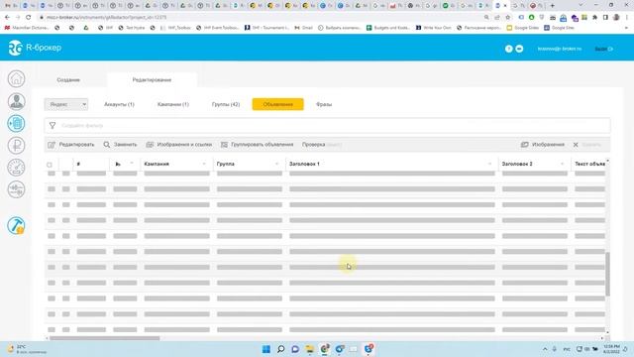Click the R-брокер logo
This screenshot has height=357, width=634.
pyautogui.click(x=35, y=48)
